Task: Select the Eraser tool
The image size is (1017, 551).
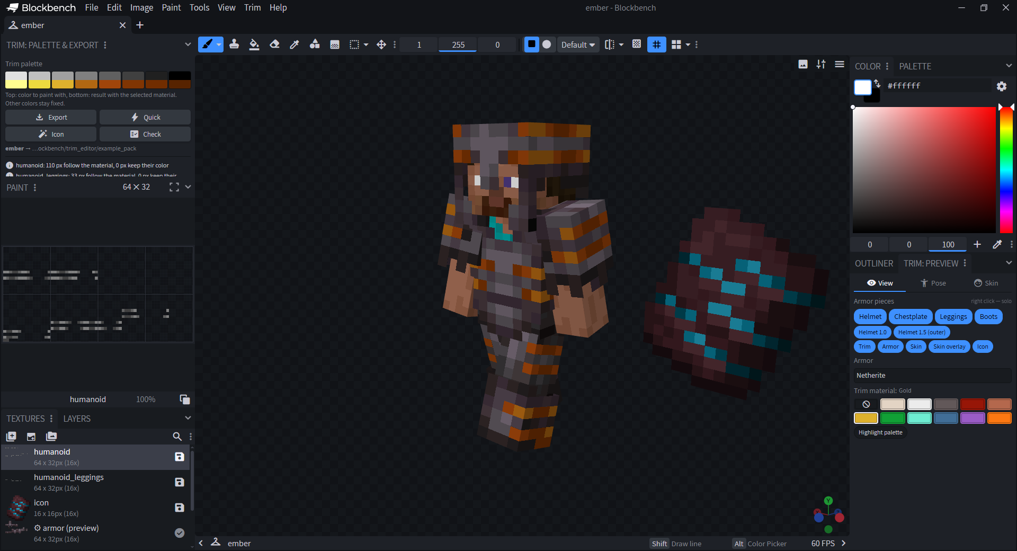Action: pyautogui.click(x=274, y=45)
